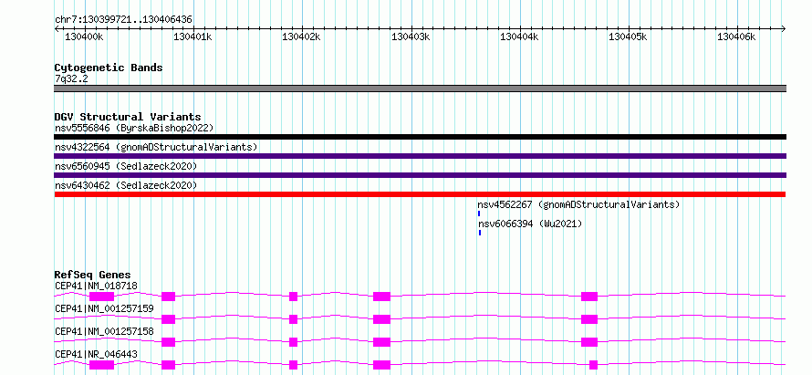
Task: Open variant nsv6560945 (Sedlazeck2020) label
Action: [126, 166]
